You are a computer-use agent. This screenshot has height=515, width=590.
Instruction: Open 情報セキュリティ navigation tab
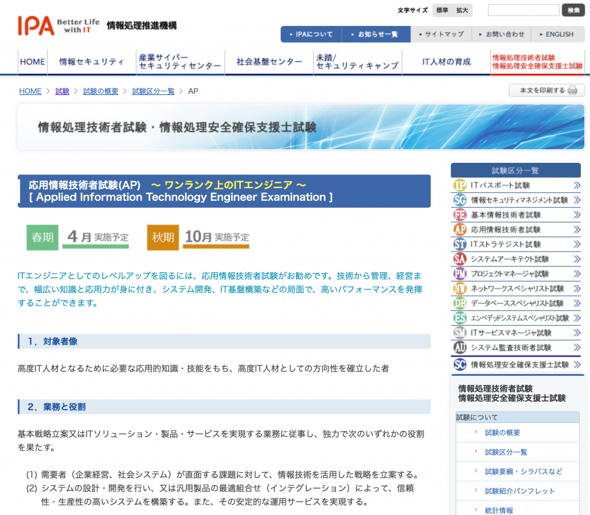pos(92,62)
